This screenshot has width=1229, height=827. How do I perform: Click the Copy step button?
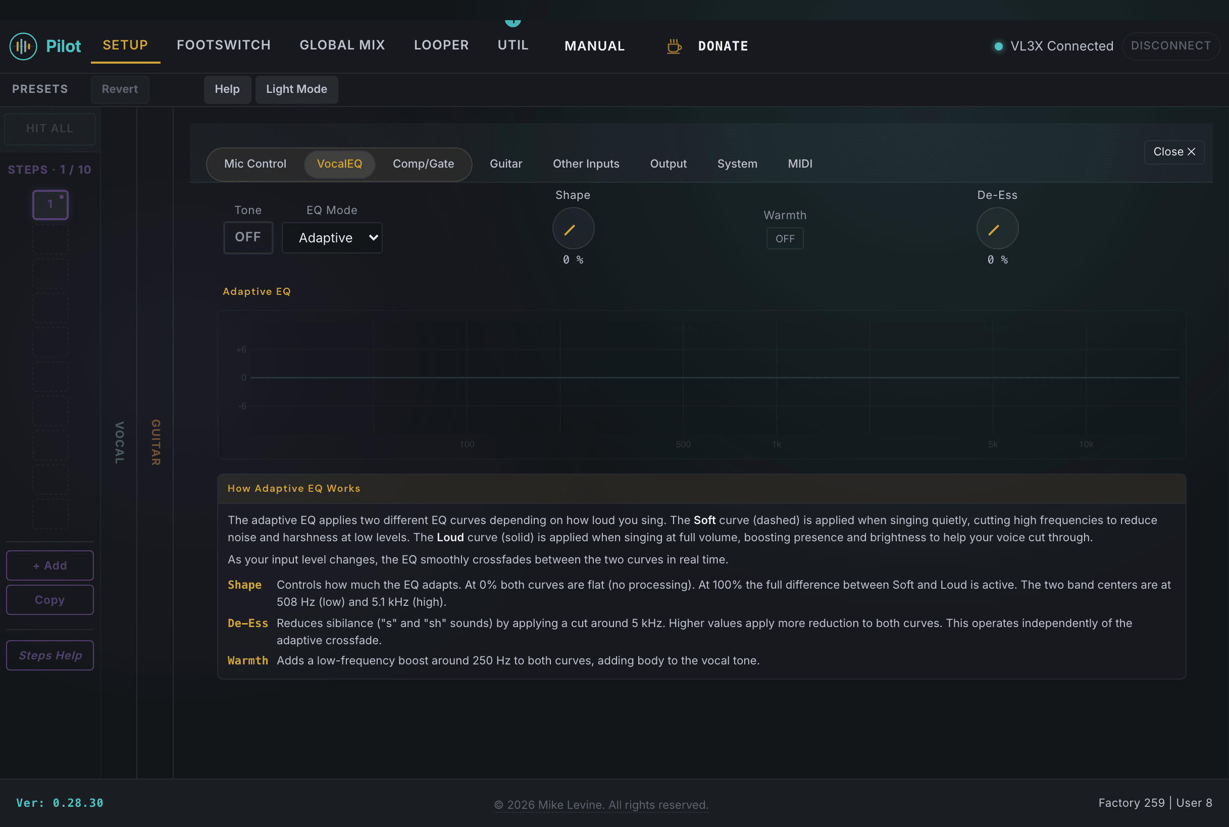49,600
